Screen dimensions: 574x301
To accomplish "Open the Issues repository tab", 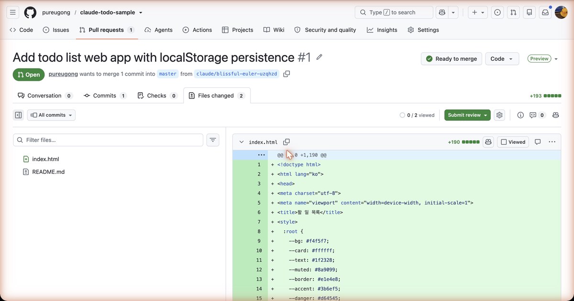I will pyautogui.click(x=56, y=30).
